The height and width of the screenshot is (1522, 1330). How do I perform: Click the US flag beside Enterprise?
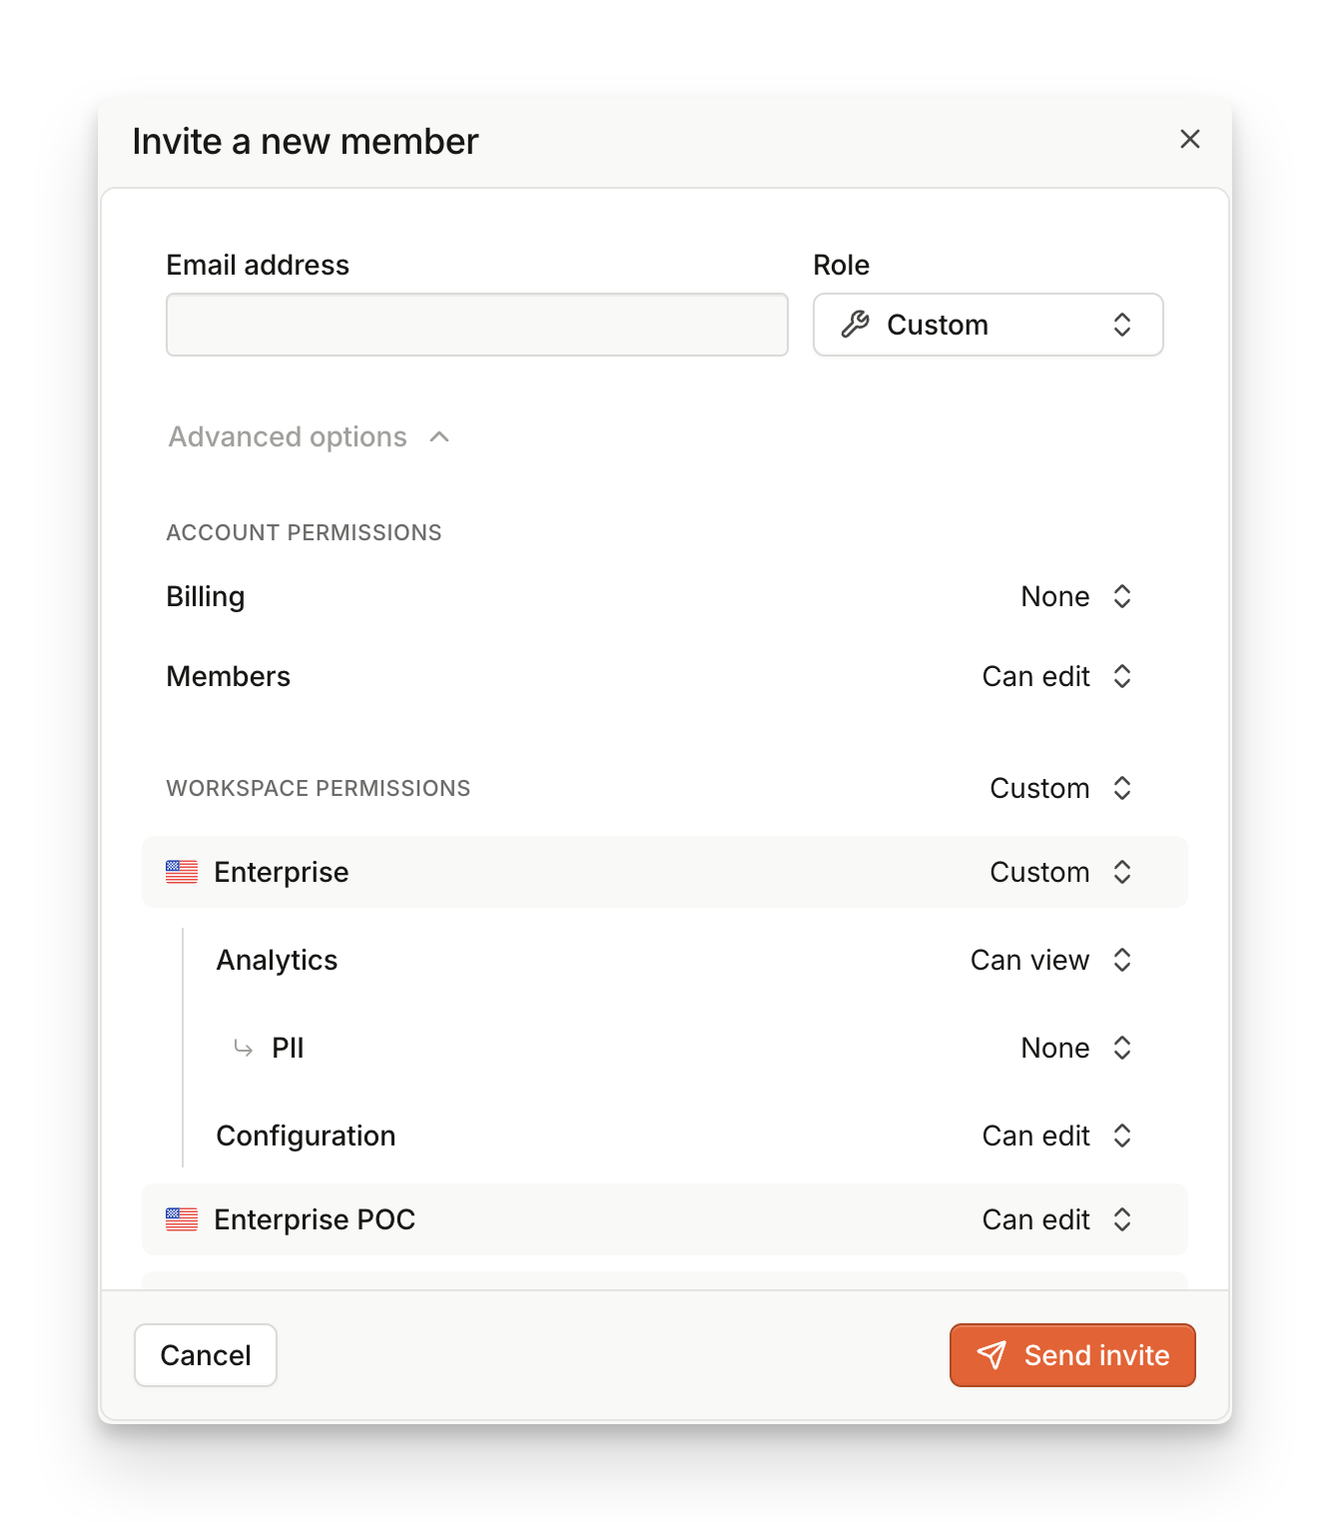click(x=182, y=872)
